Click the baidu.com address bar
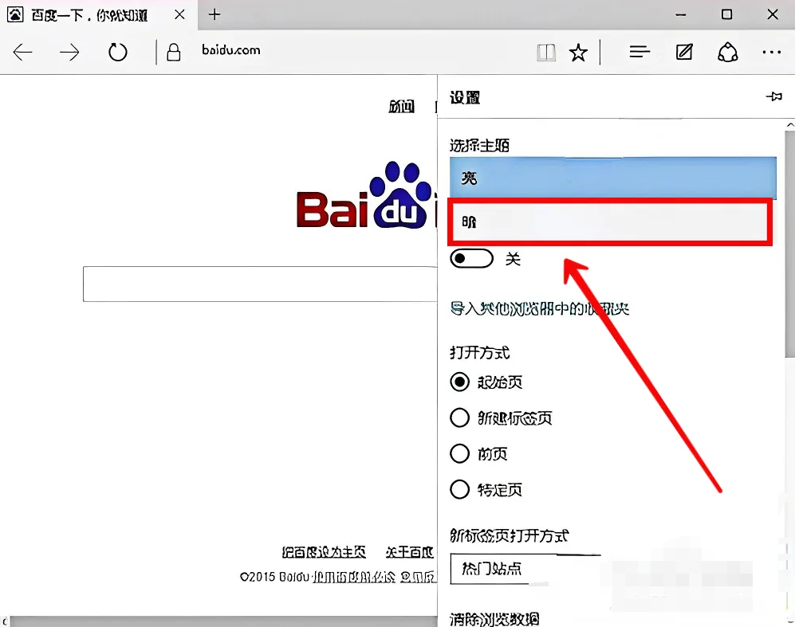The image size is (795, 627). click(230, 50)
